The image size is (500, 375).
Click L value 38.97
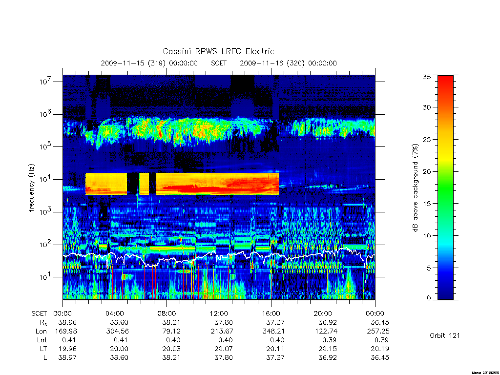(67, 358)
